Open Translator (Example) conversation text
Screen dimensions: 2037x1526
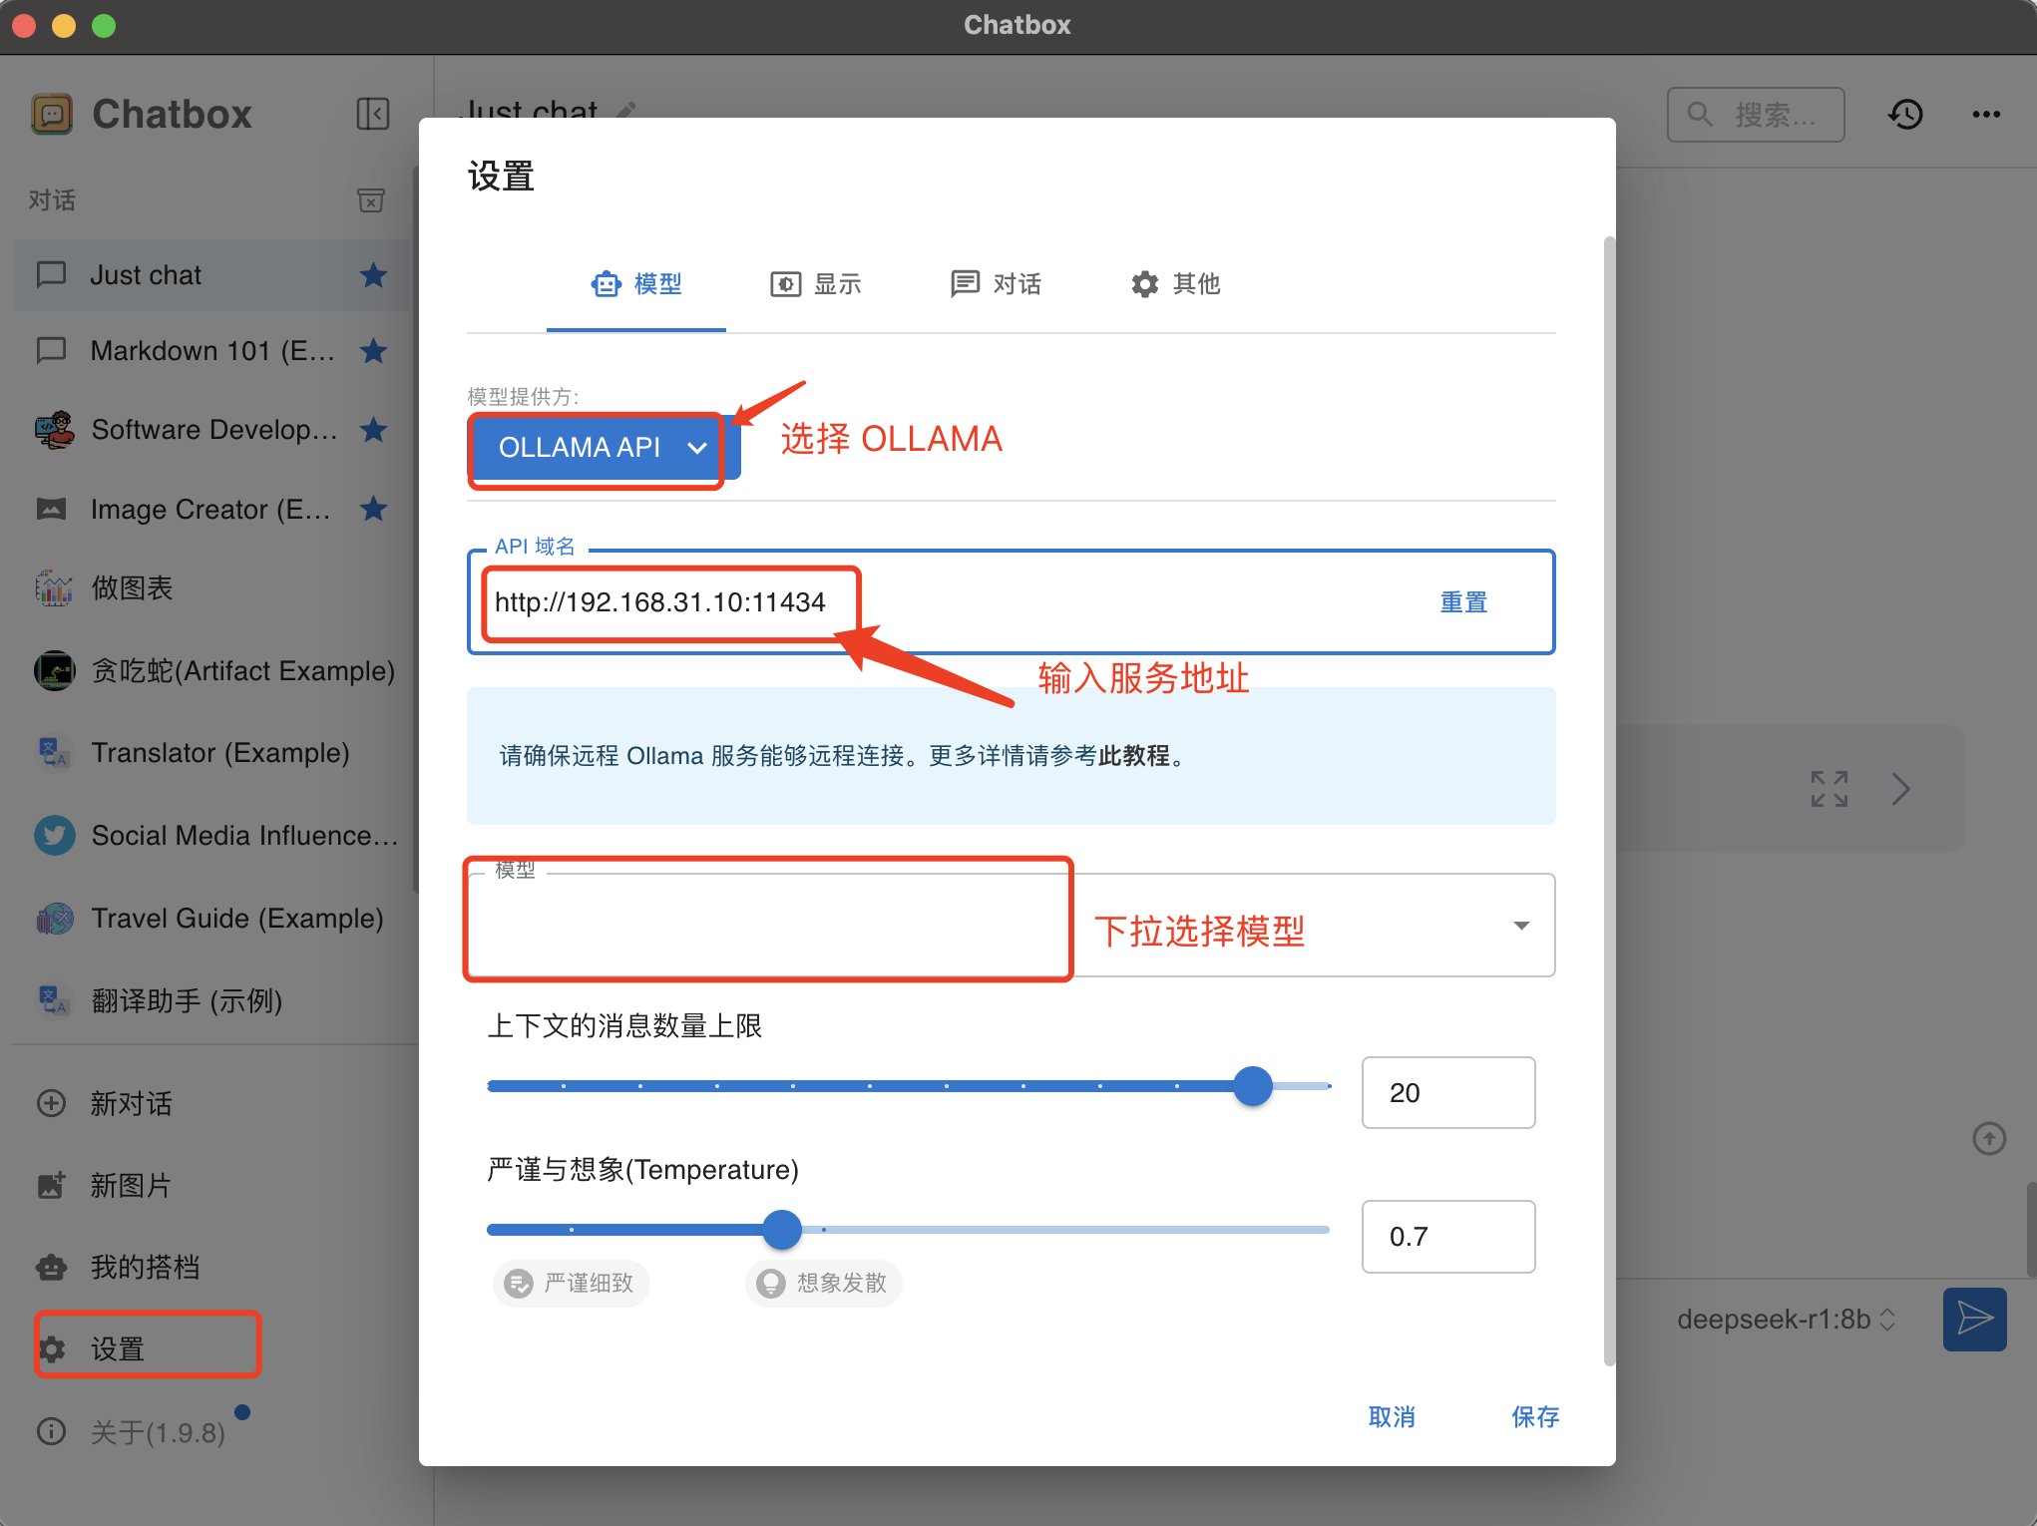click(x=220, y=752)
